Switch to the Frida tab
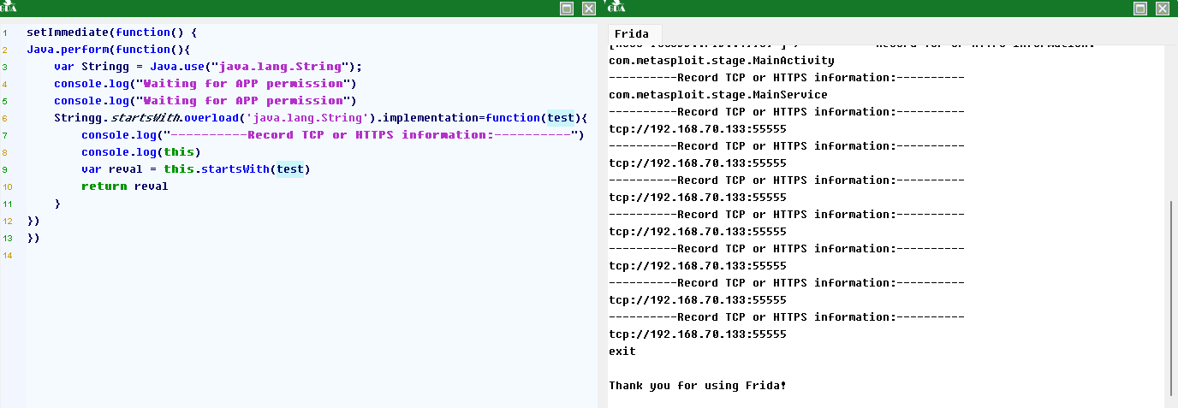Screen dimensions: 1178x408 [632, 34]
